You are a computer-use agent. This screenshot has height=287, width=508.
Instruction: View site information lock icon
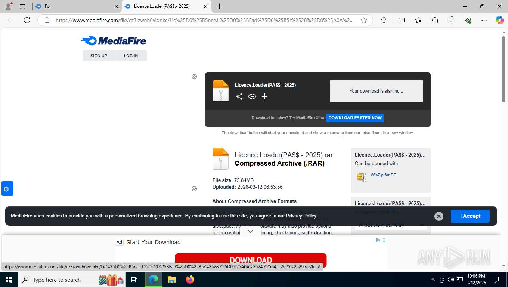(47, 20)
